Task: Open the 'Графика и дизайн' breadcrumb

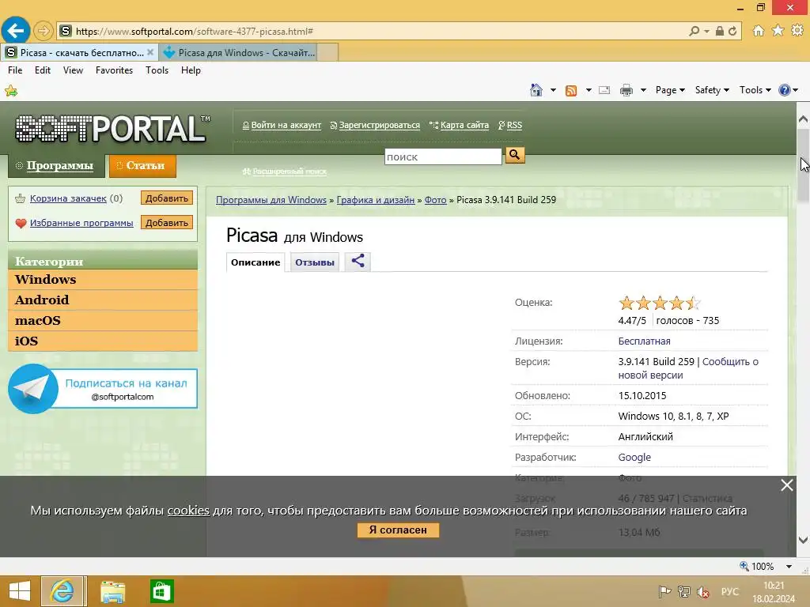Action: point(376,200)
